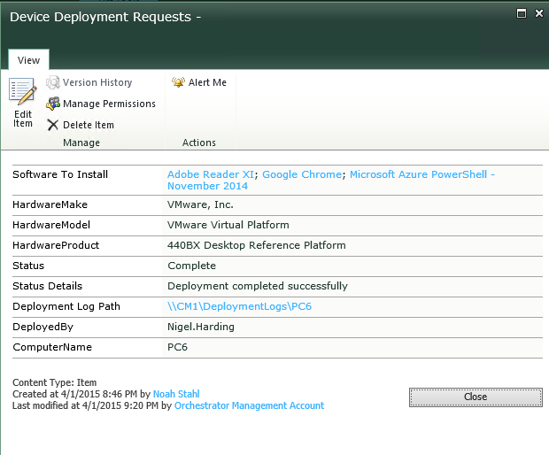This screenshot has width=549, height=455.
Task: Click the 'Status Details' field label
Action: coord(47,286)
